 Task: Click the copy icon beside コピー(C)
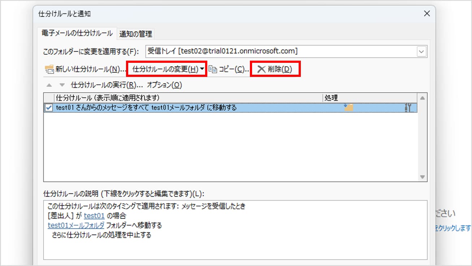click(213, 70)
